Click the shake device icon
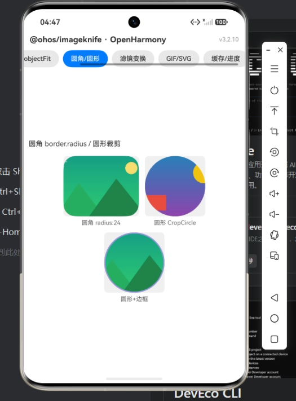The image size is (296, 401). click(274, 235)
